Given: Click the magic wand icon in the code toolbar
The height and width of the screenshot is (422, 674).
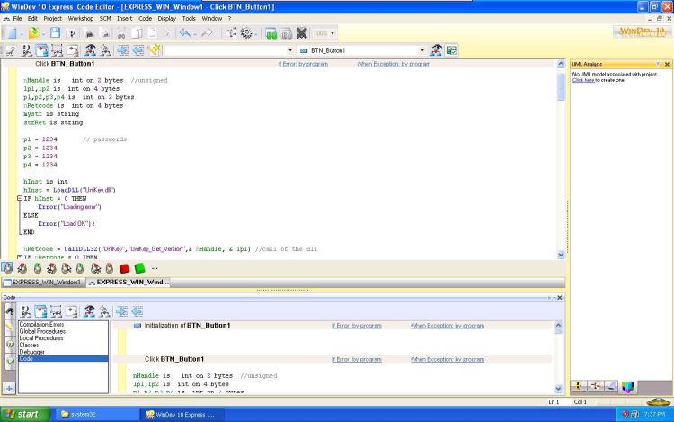Looking at the screenshot, I should 154,50.
